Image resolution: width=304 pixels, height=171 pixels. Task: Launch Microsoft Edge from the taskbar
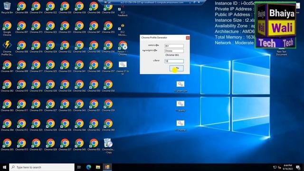pos(89,167)
